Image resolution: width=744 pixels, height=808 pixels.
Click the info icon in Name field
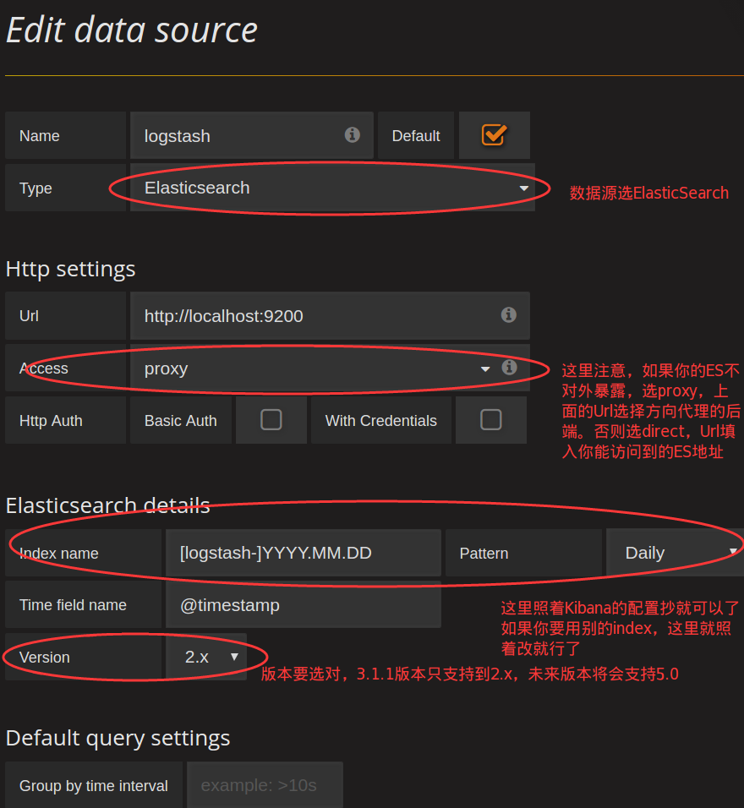[353, 135]
